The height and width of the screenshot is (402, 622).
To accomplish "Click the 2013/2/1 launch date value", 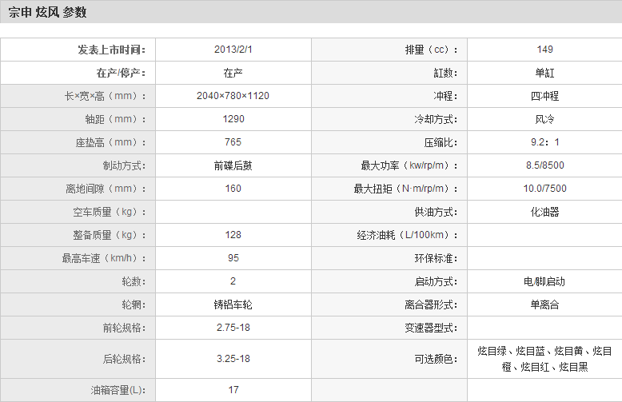I will tap(233, 50).
